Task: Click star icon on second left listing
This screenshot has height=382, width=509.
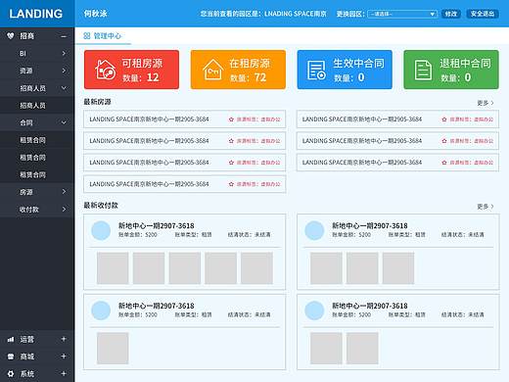Action: 231,141
